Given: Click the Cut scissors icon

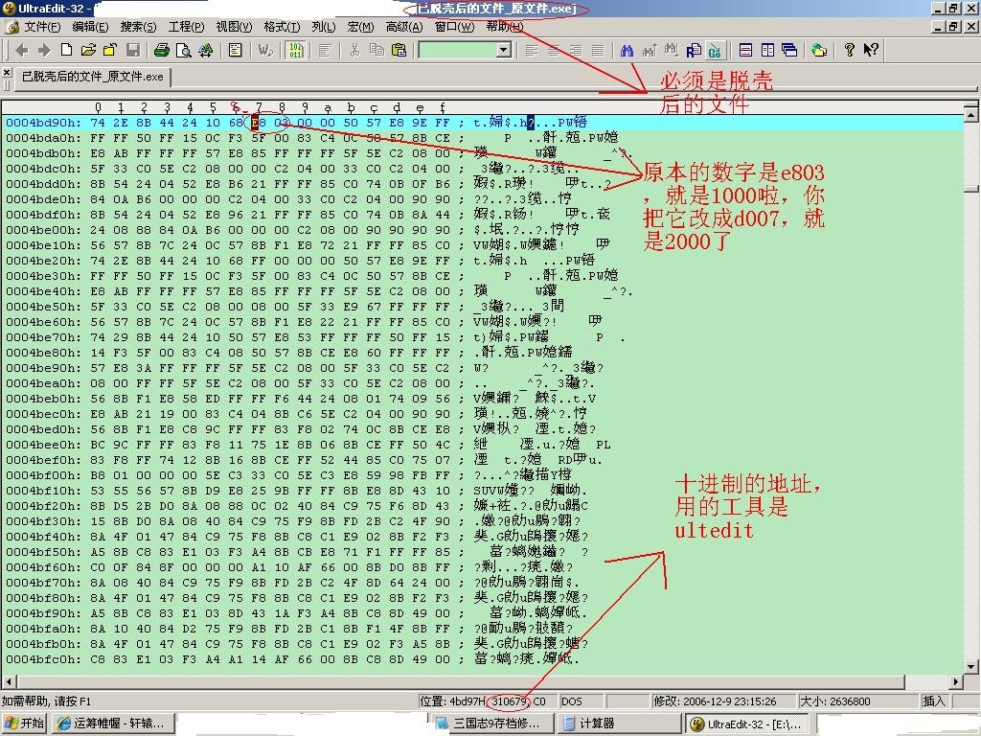Looking at the screenshot, I should tap(354, 50).
